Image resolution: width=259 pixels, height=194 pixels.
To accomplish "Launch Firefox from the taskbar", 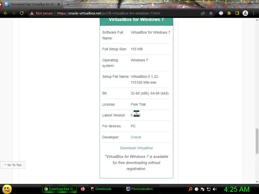I will (x=83, y=189).
